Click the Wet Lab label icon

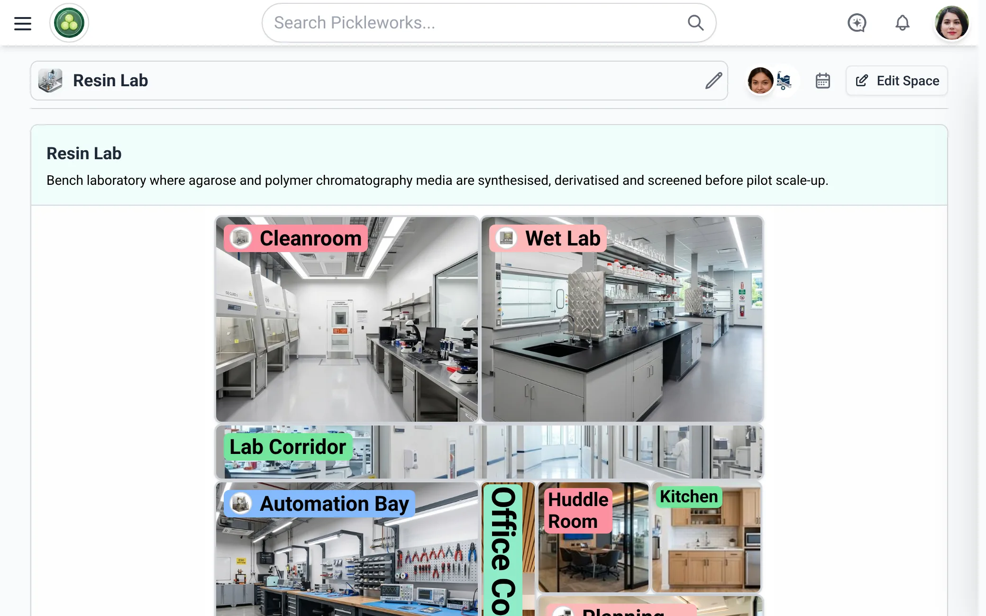pos(506,238)
